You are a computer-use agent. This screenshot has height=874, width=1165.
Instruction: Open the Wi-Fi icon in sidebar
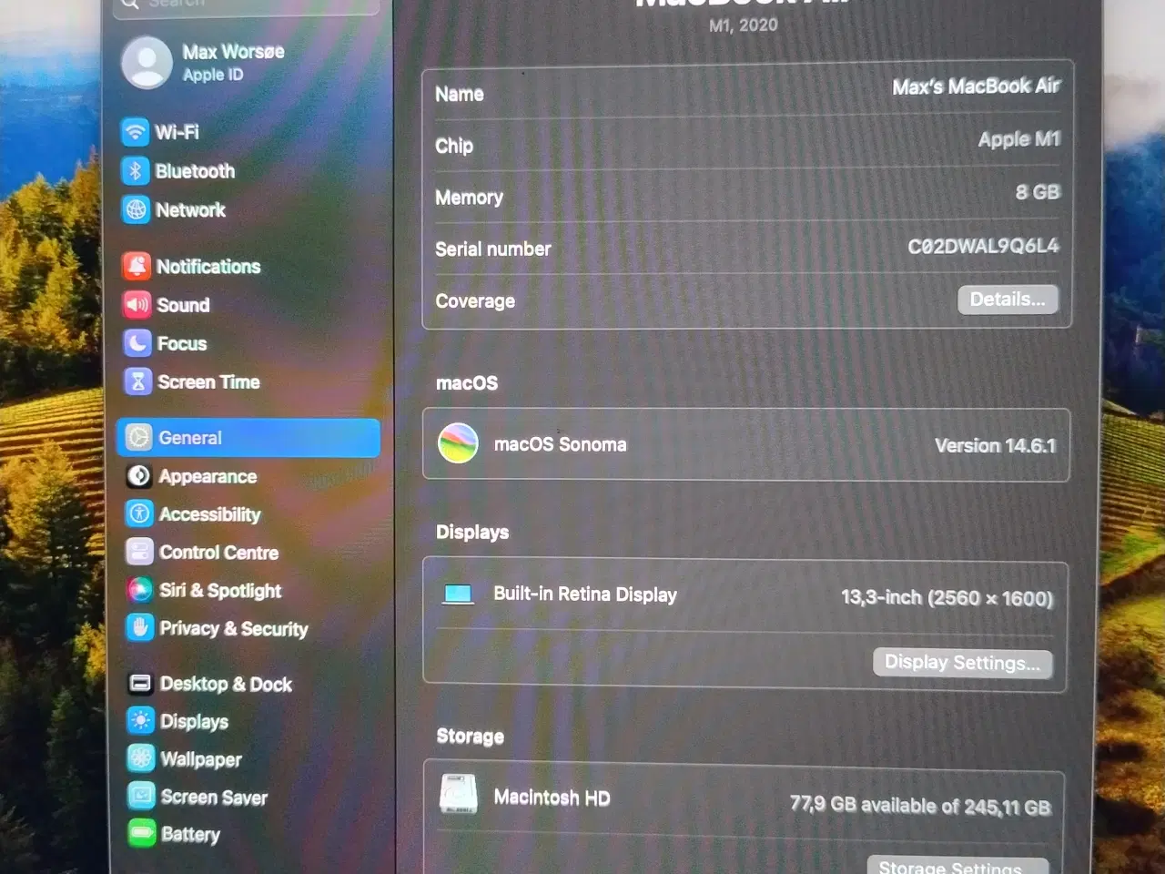(x=136, y=132)
